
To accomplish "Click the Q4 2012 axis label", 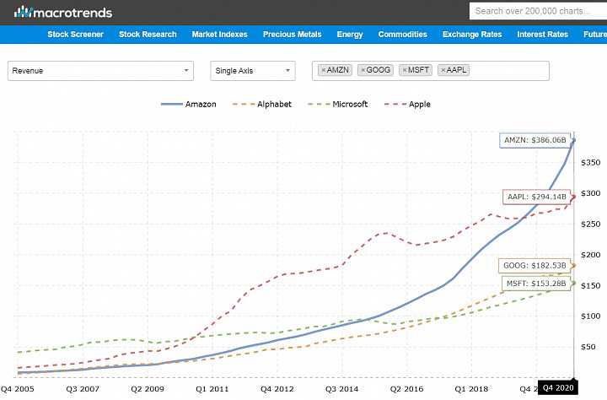I will (x=277, y=389).
